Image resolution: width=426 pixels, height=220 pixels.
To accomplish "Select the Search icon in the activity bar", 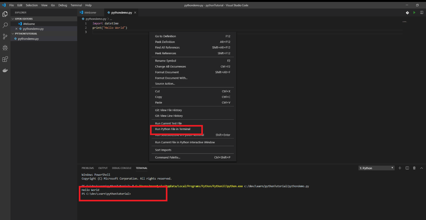I will coord(5,25).
